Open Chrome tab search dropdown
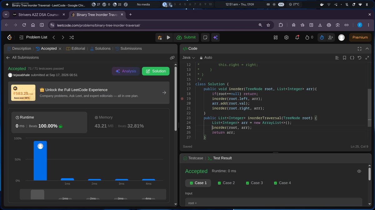This screenshot has width=375, height=210. [6, 15]
